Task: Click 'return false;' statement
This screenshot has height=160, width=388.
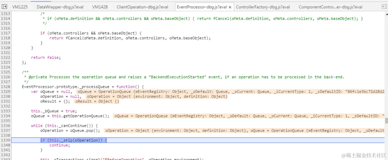Action: click(46, 57)
